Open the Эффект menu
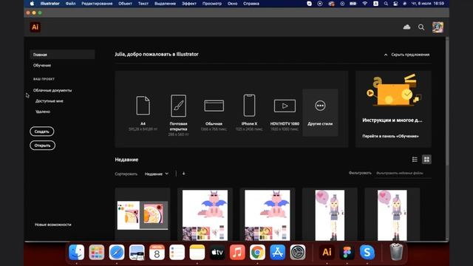This screenshot has width=473, height=266. click(x=189, y=4)
